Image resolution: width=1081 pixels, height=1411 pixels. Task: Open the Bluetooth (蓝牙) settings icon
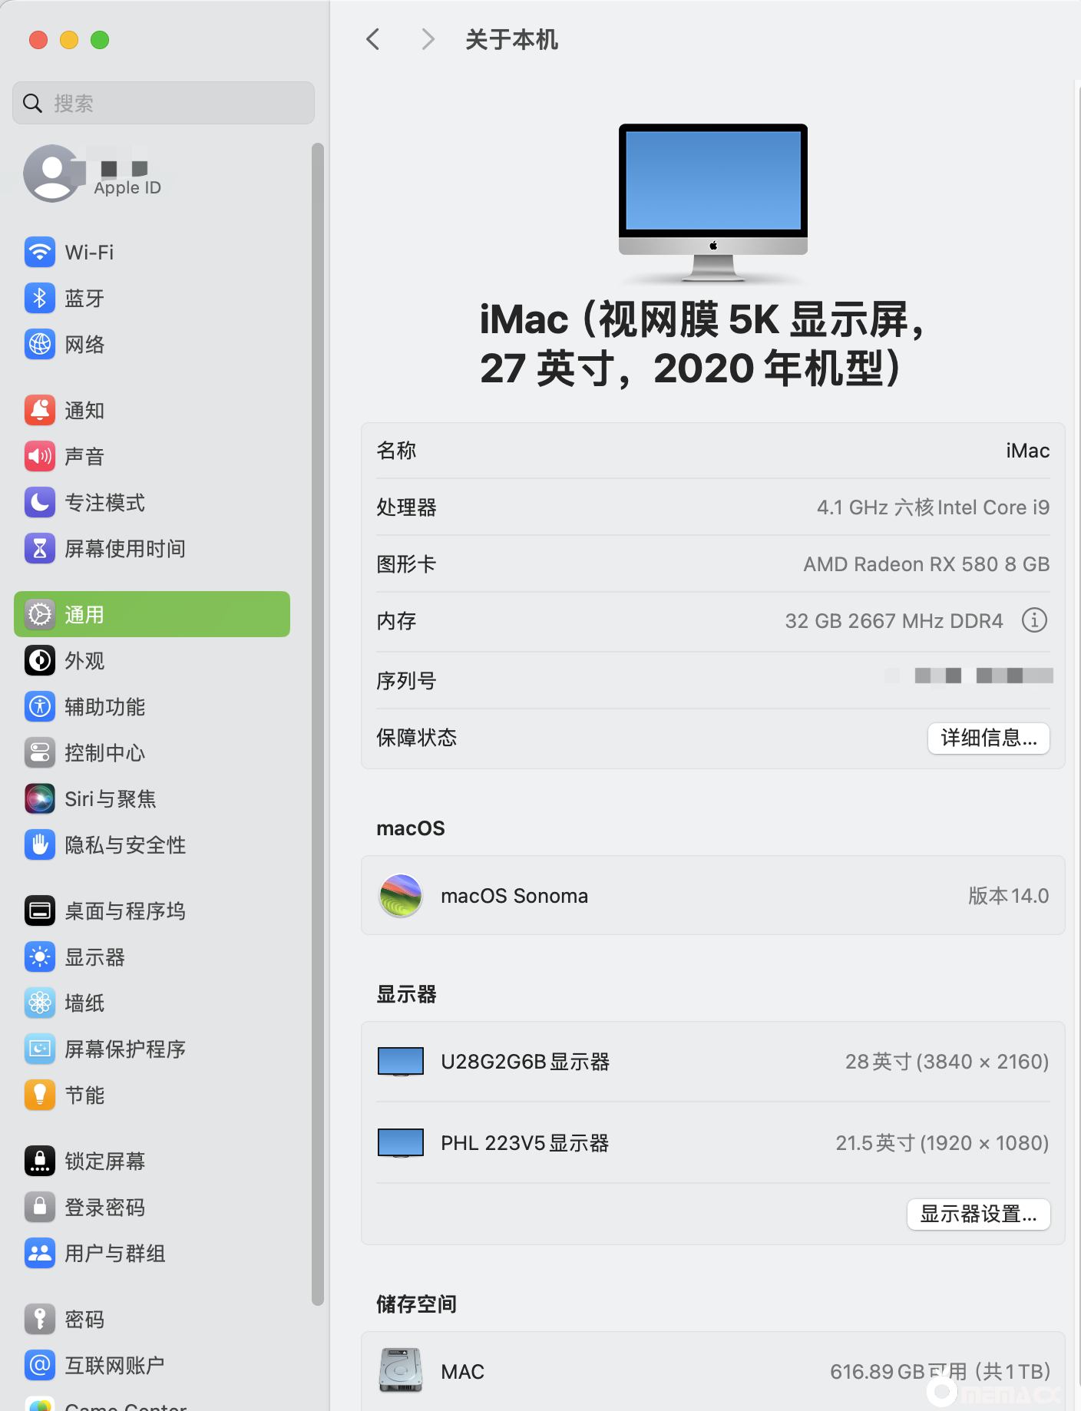click(39, 298)
